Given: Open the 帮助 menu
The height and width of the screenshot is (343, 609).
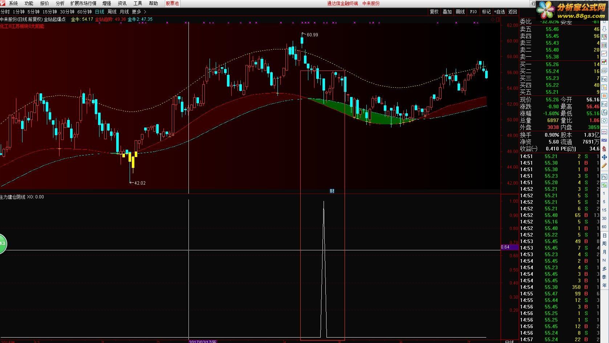Looking at the screenshot, I should (x=153, y=3).
